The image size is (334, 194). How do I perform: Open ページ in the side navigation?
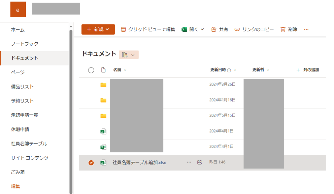[18, 72]
